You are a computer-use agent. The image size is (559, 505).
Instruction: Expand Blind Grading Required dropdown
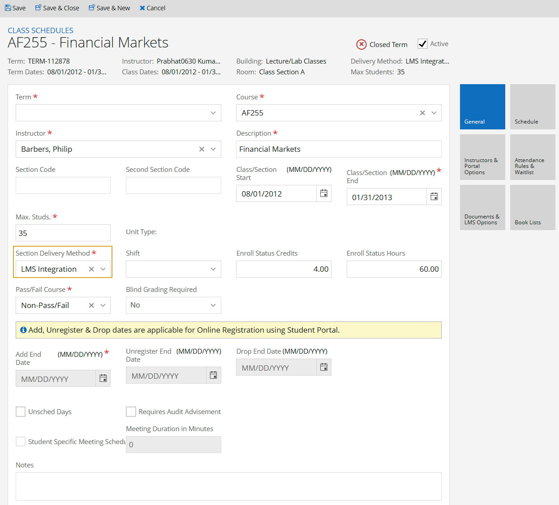click(213, 305)
